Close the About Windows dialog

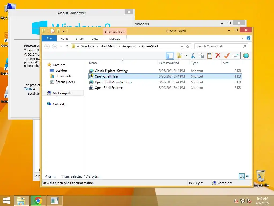point(129,12)
